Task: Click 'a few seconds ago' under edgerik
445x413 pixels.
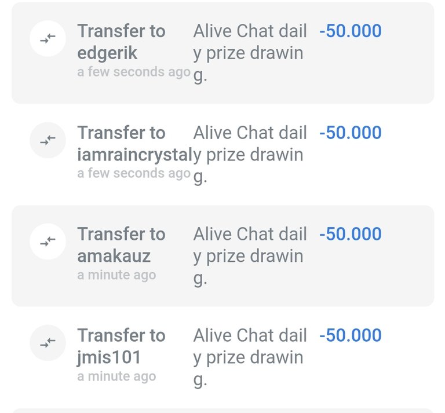Action: (134, 72)
